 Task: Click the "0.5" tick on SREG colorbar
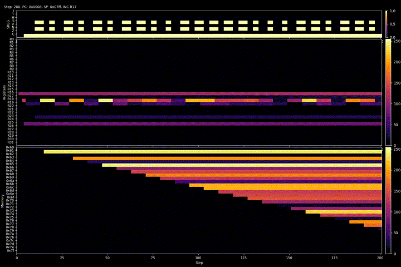point(393,24)
